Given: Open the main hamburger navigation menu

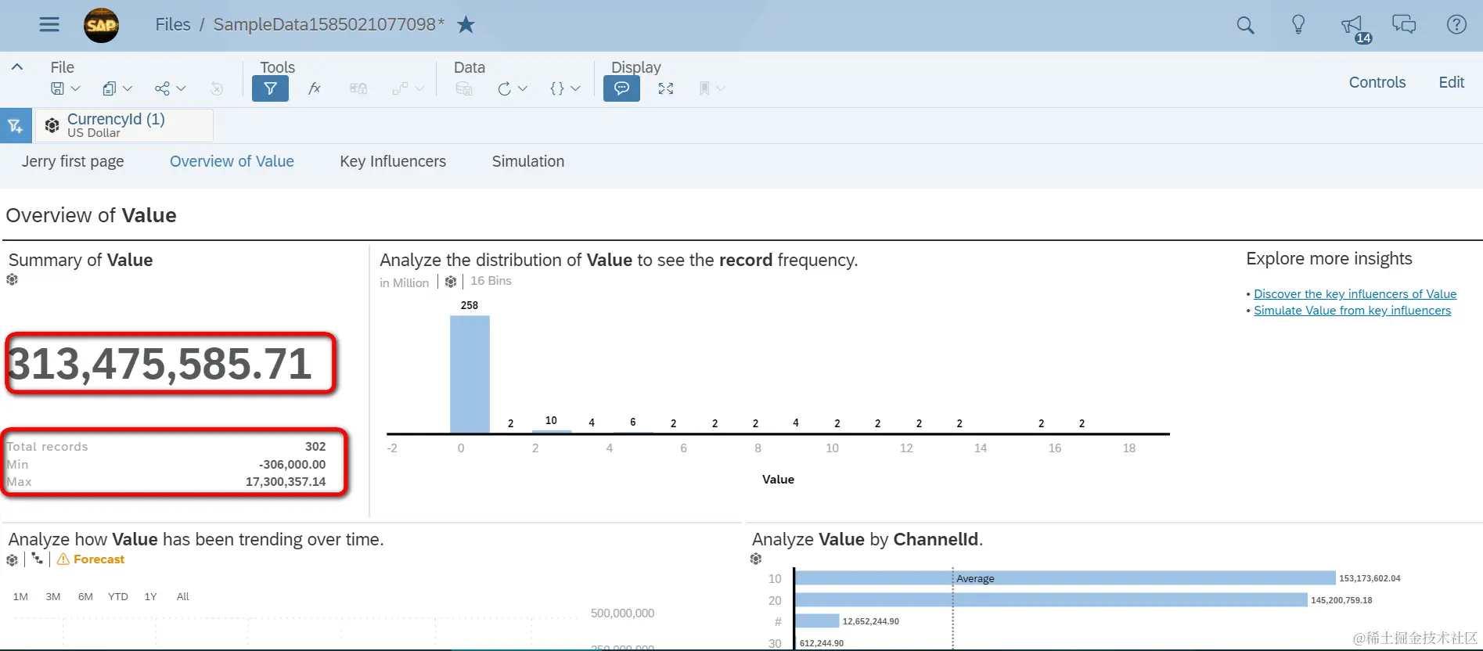Looking at the screenshot, I should pyautogui.click(x=49, y=24).
